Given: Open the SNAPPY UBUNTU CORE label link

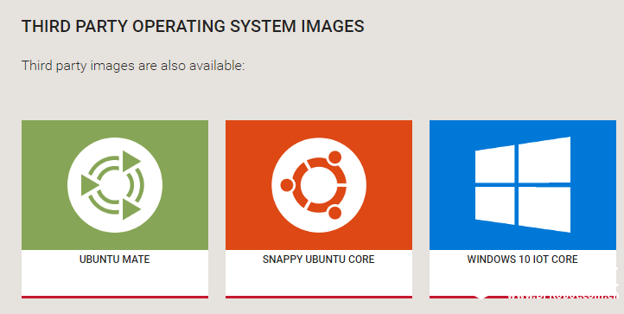Looking at the screenshot, I should coord(318,260).
